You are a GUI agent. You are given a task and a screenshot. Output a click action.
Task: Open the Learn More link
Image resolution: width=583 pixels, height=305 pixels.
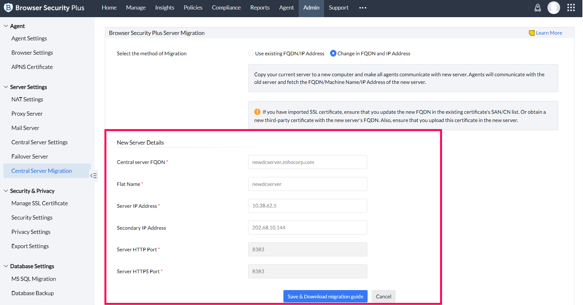[x=549, y=33]
